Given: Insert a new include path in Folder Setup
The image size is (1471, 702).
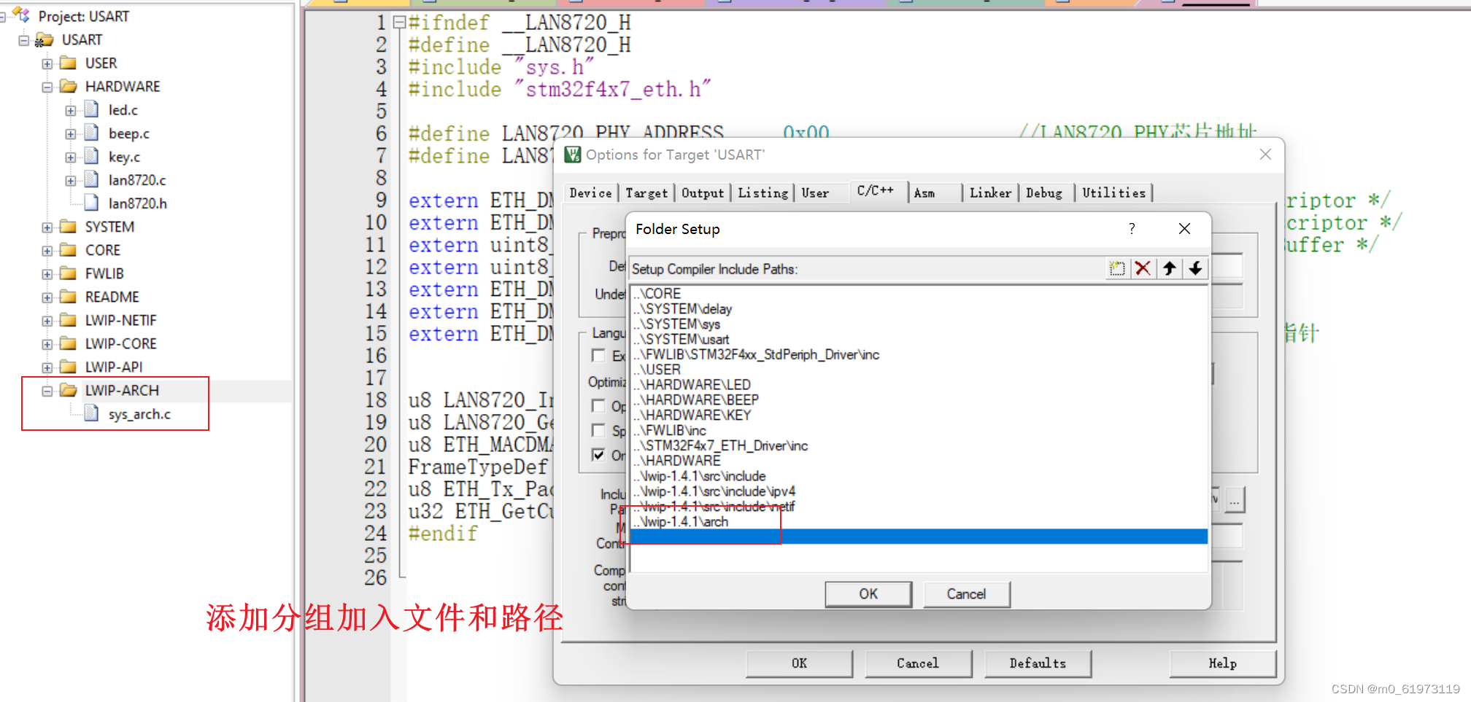Looking at the screenshot, I should (1117, 268).
